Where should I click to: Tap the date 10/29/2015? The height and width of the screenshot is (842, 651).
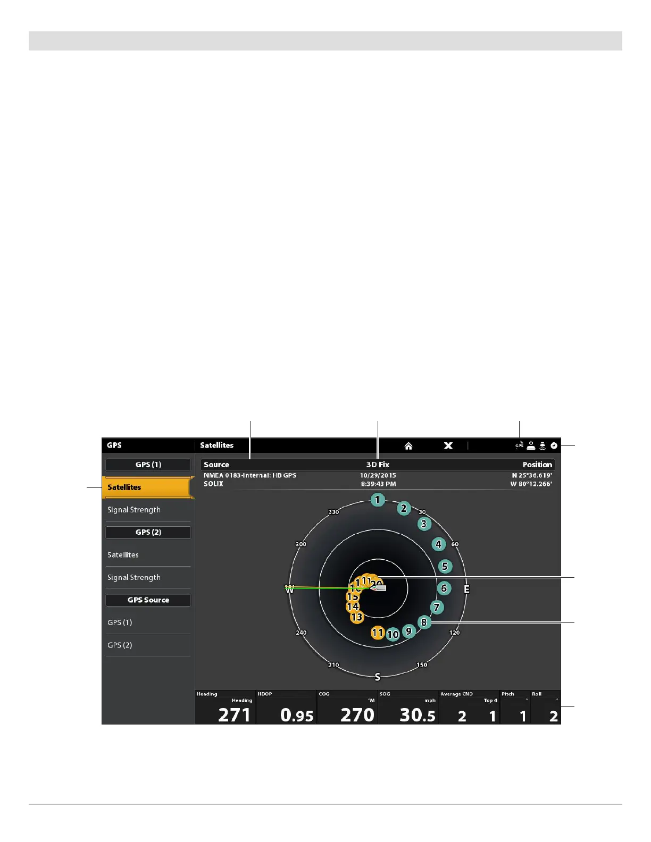pos(378,476)
